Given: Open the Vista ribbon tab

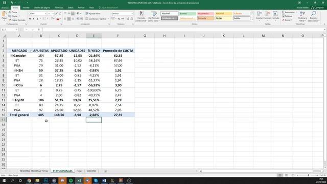Looking at the screenshot, I should point(91,8).
